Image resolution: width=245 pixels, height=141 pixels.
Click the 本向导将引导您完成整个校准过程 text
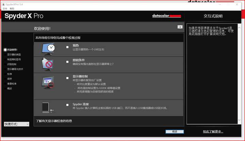pos(58,38)
